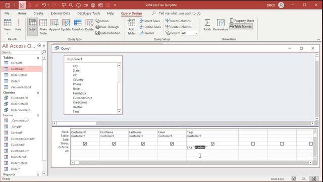Click the navigation pane vertical scrollbar

click(x=44, y=116)
